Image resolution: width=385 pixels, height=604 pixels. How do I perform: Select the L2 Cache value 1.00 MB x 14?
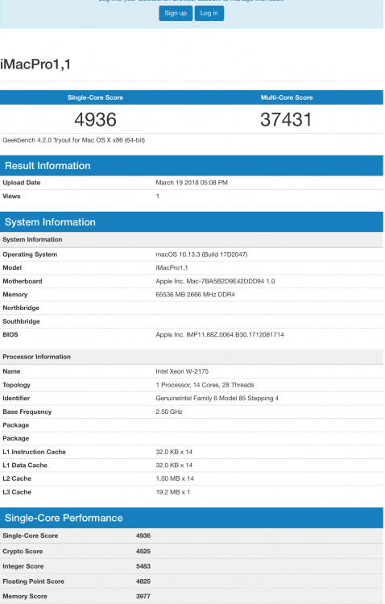point(175,478)
